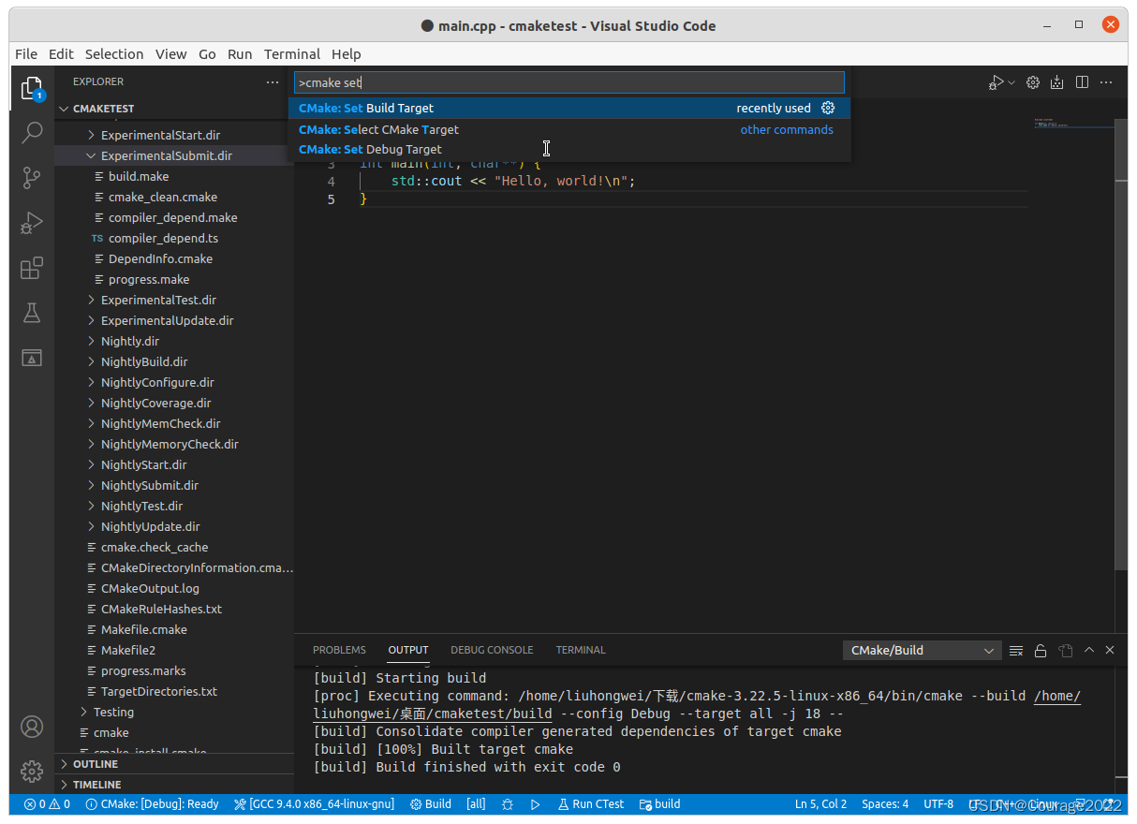The width and height of the screenshot is (1137, 824).
Task: Split the editor right
Action: click(x=1082, y=82)
